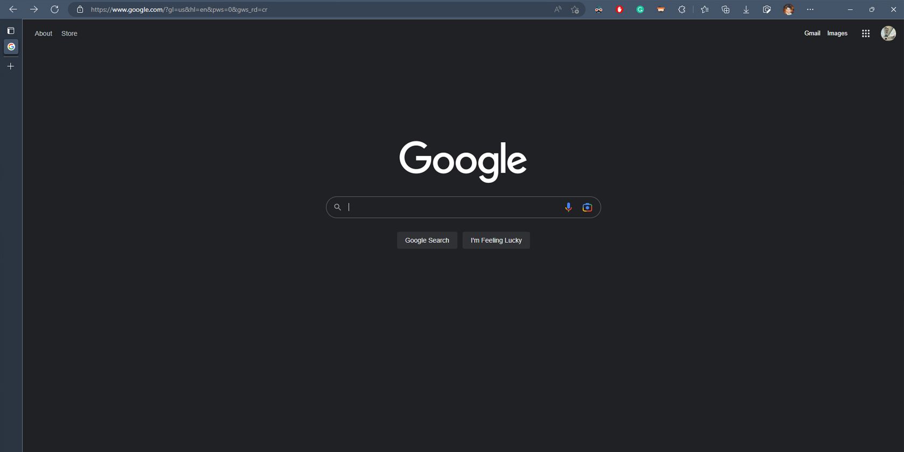904x452 pixels.
Task: Open the Favorites list
Action: click(x=704, y=9)
